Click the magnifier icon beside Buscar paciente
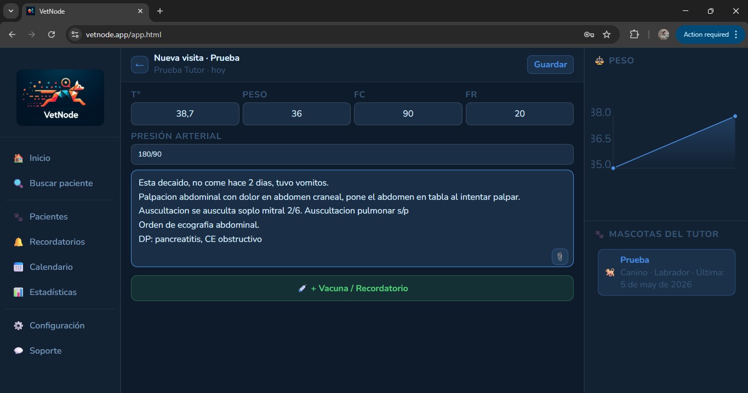This screenshot has height=393, width=748. (19, 183)
